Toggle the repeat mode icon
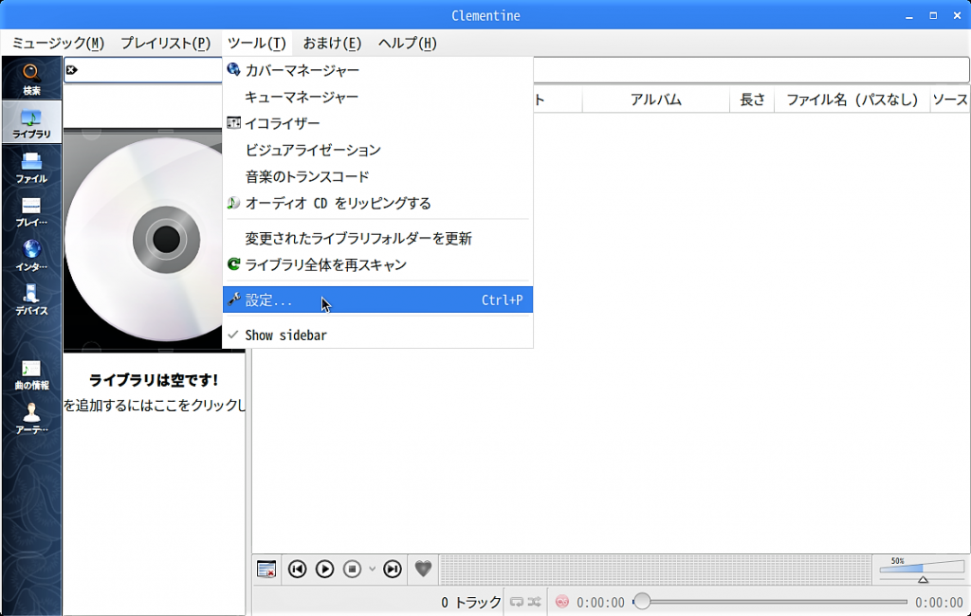 (x=517, y=602)
